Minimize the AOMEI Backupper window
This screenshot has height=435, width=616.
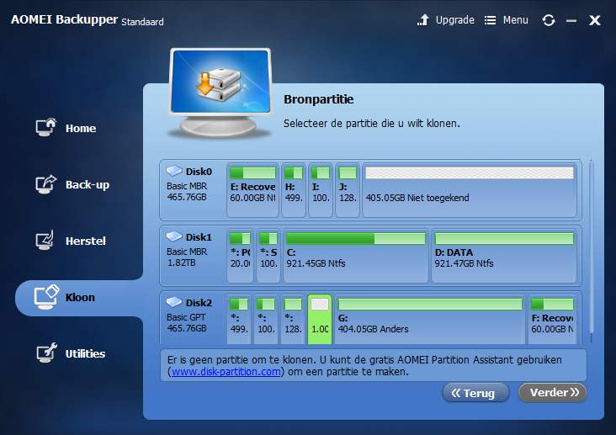(571, 20)
